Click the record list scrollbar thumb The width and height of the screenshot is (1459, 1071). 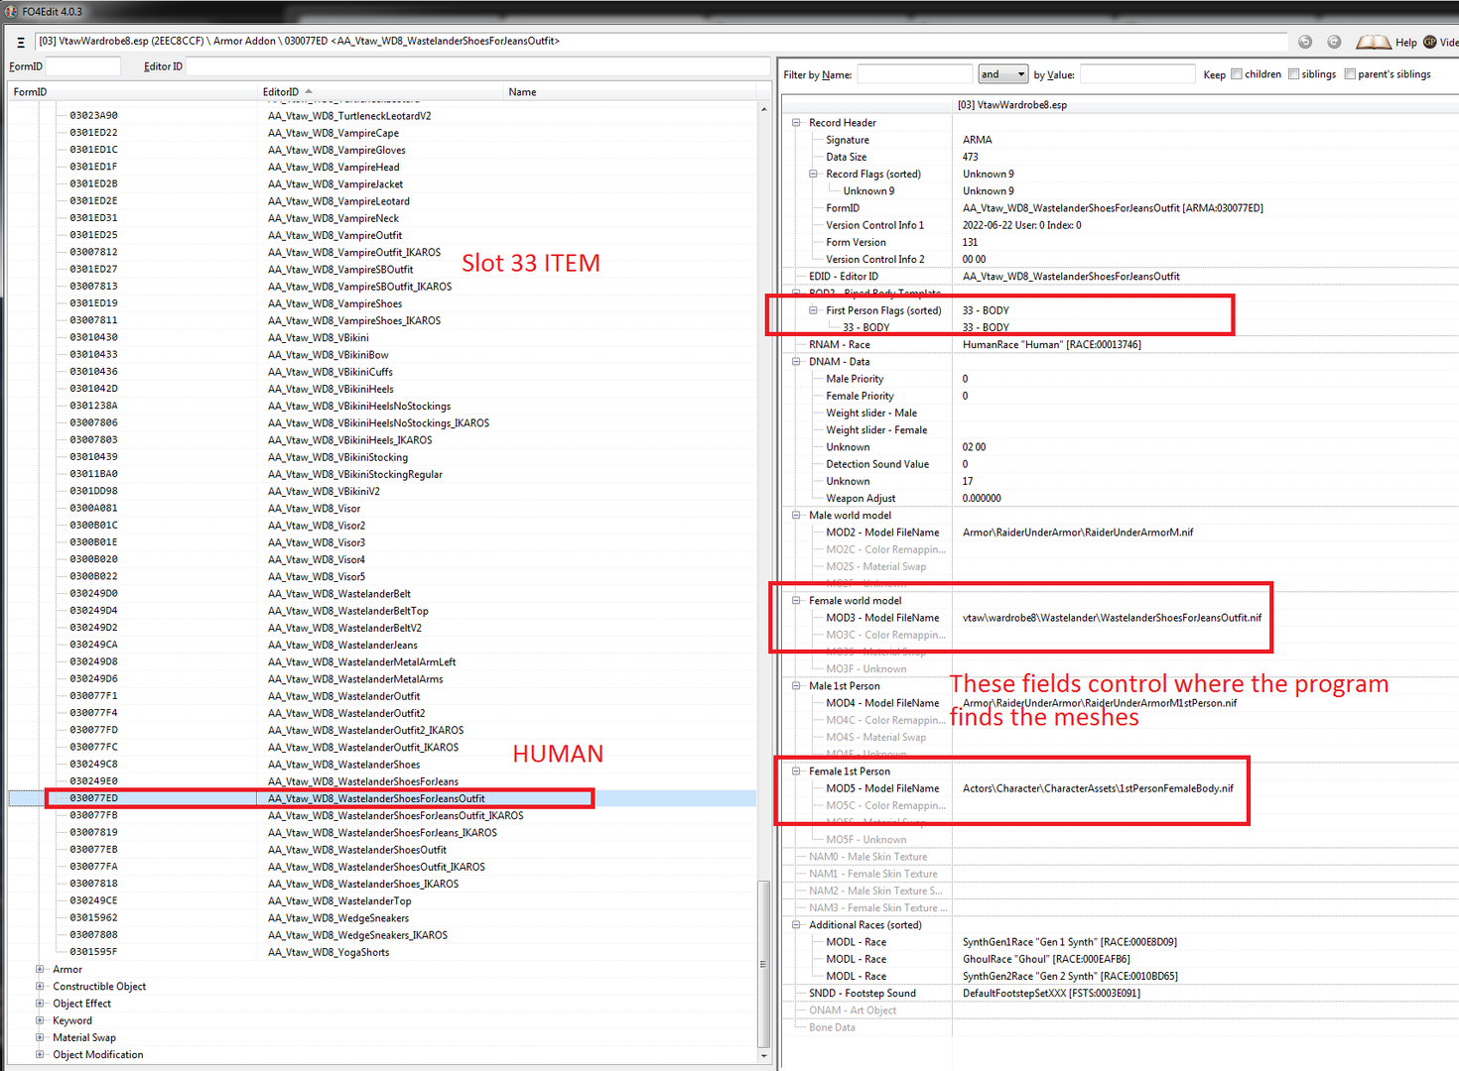[763, 964]
